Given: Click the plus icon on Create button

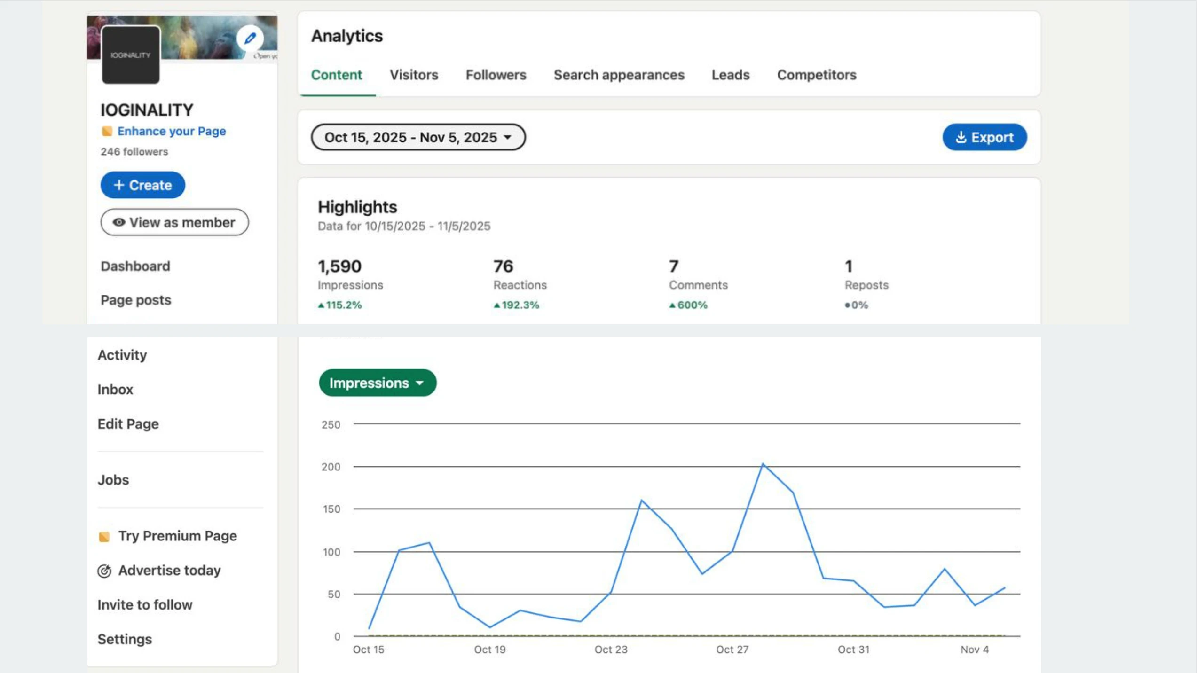Looking at the screenshot, I should 119,185.
